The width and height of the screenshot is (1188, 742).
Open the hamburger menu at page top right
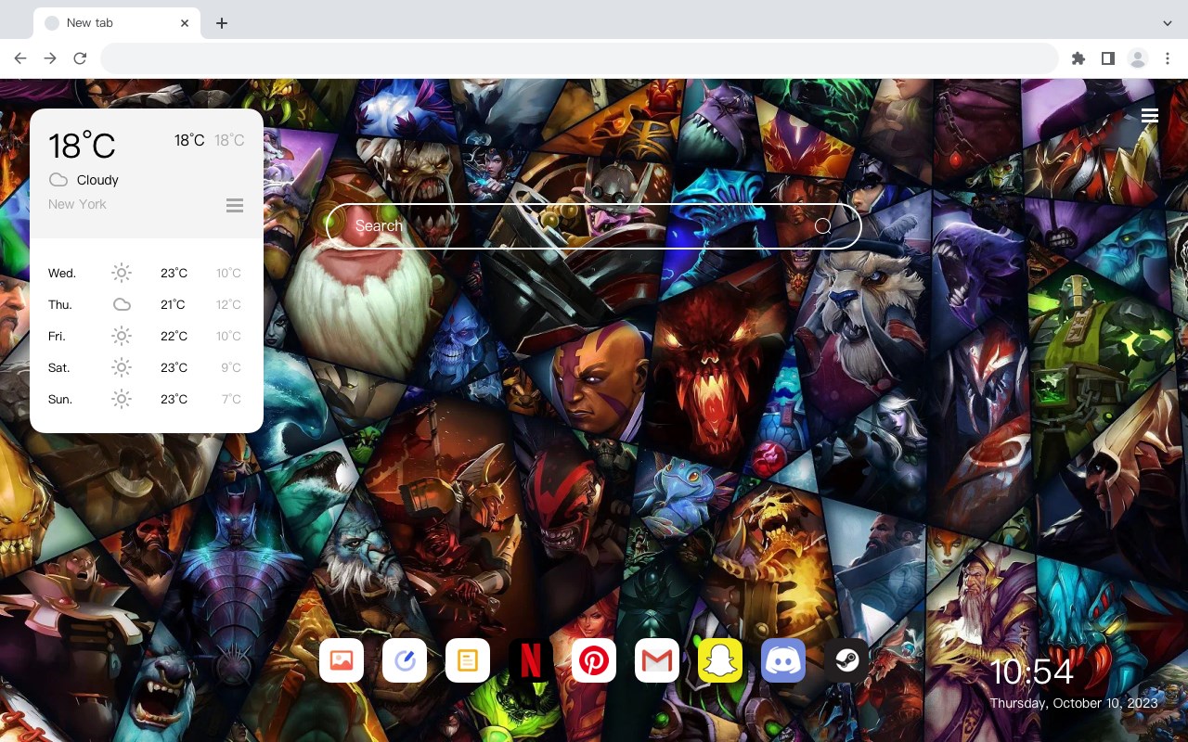[x=1150, y=116]
